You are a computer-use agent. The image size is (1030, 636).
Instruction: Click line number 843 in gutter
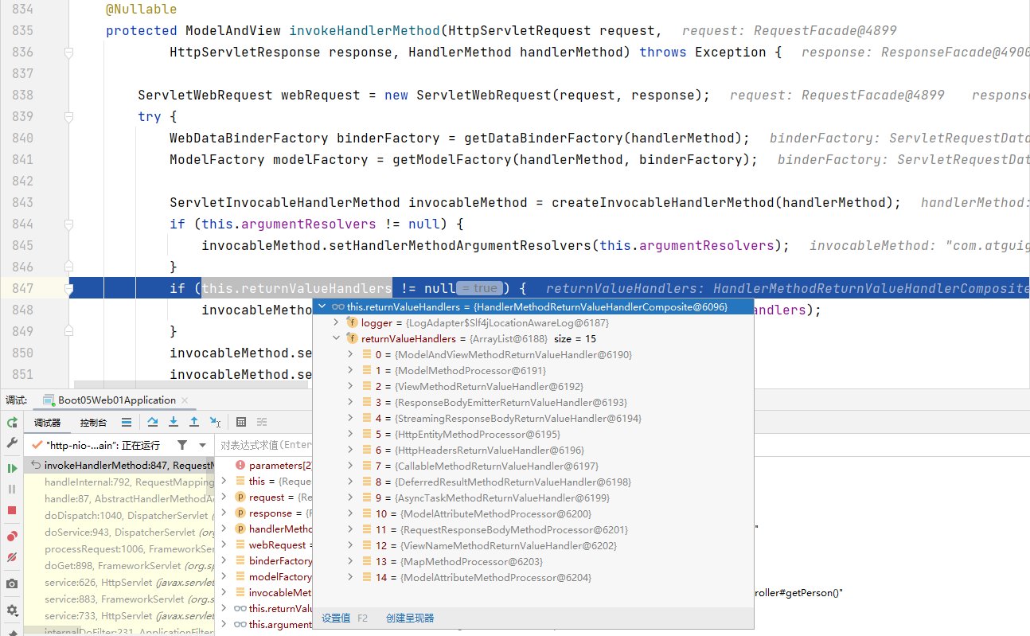tap(22, 202)
